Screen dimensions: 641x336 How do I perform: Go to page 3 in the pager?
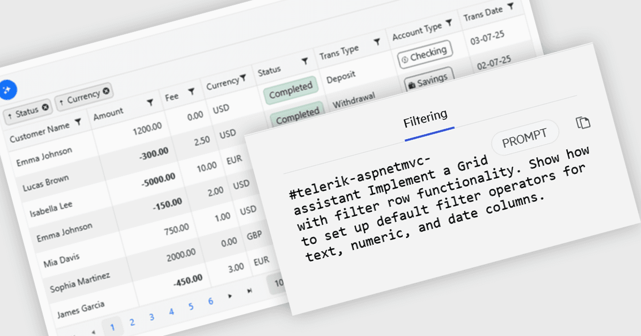tap(152, 317)
